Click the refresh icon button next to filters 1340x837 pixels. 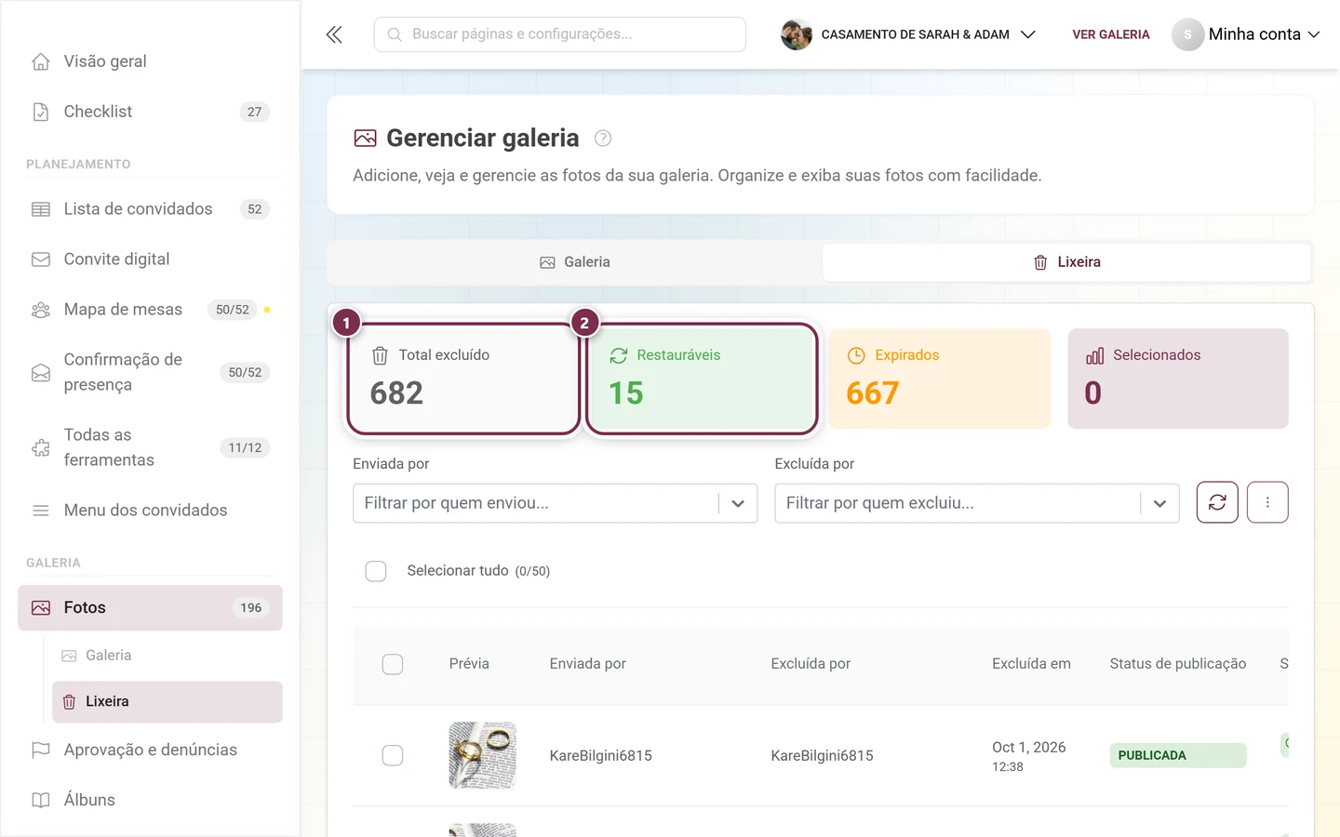1217,502
